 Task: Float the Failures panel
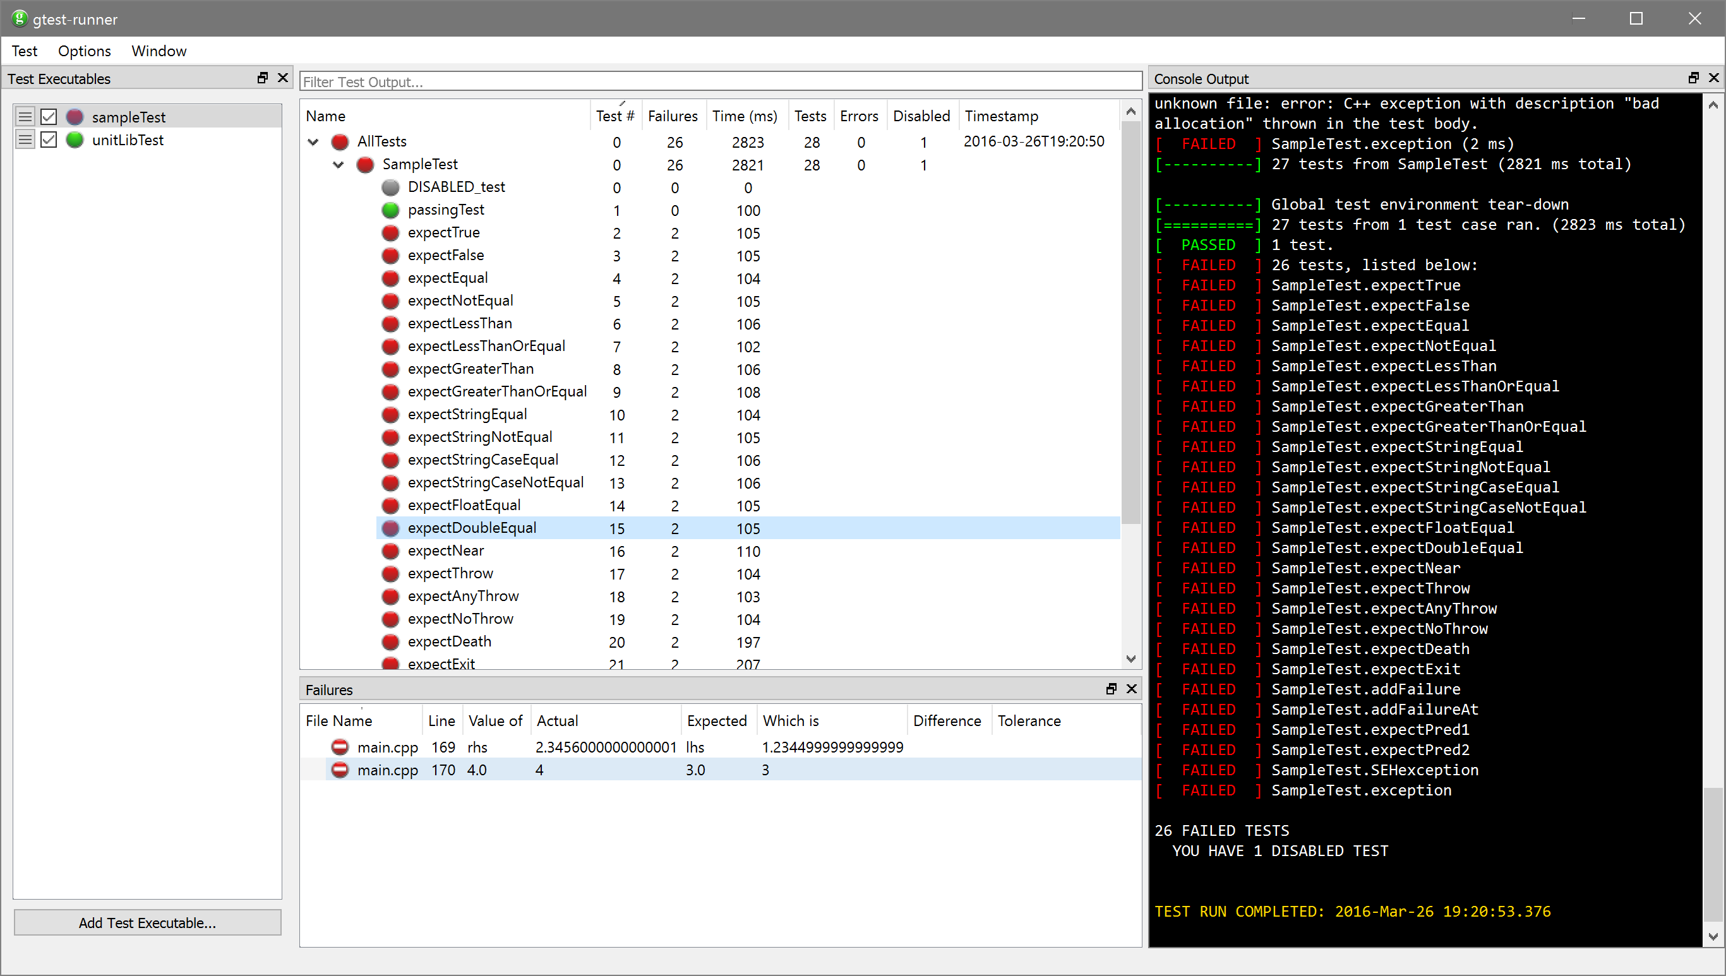(x=1111, y=689)
